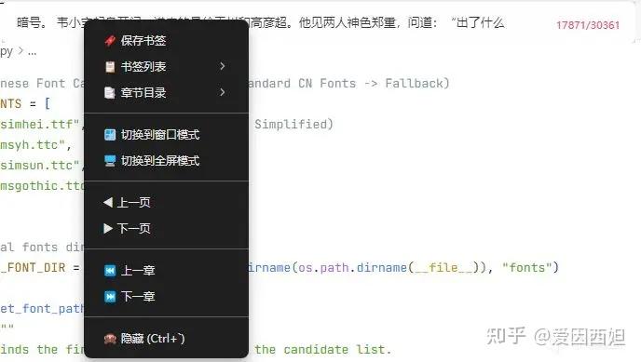Viewport: 641px width, 362px height.
Task: Click the see-no-evil monkey icon beside 隐藏
Action: (x=110, y=339)
